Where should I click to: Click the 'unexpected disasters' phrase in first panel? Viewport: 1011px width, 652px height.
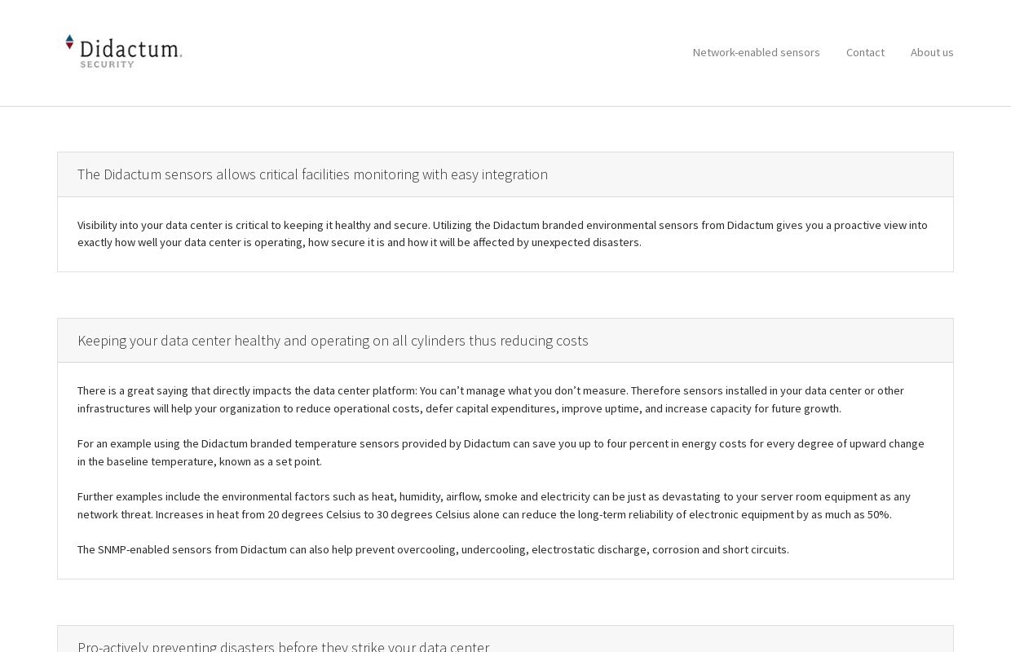(x=586, y=242)
